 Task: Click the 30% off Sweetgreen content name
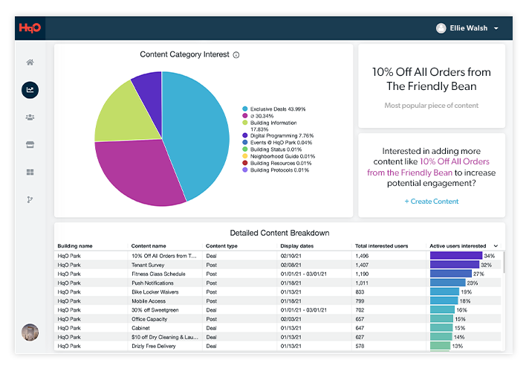point(155,310)
